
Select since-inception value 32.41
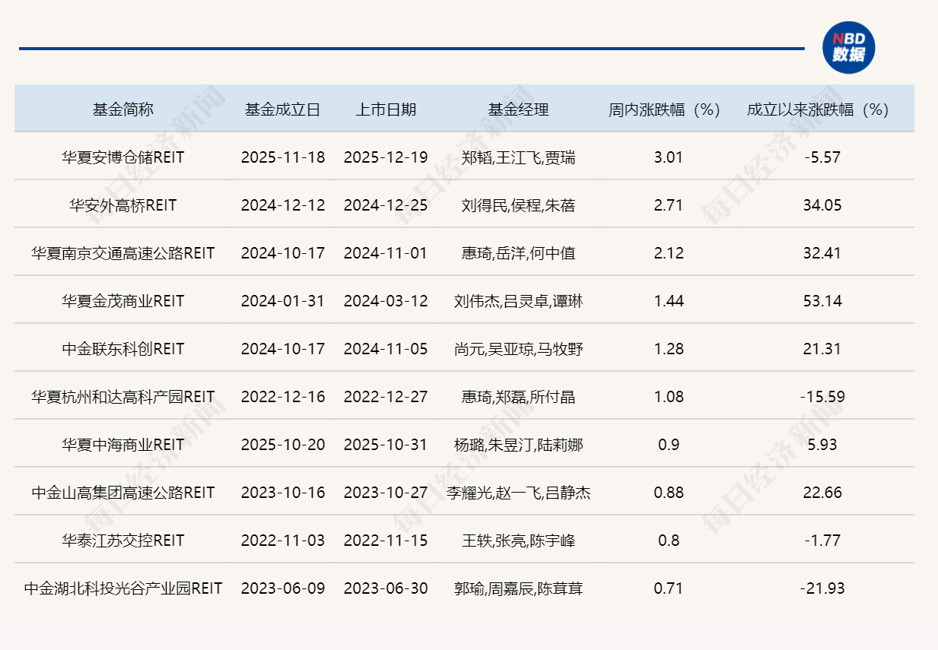tap(822, 253)
